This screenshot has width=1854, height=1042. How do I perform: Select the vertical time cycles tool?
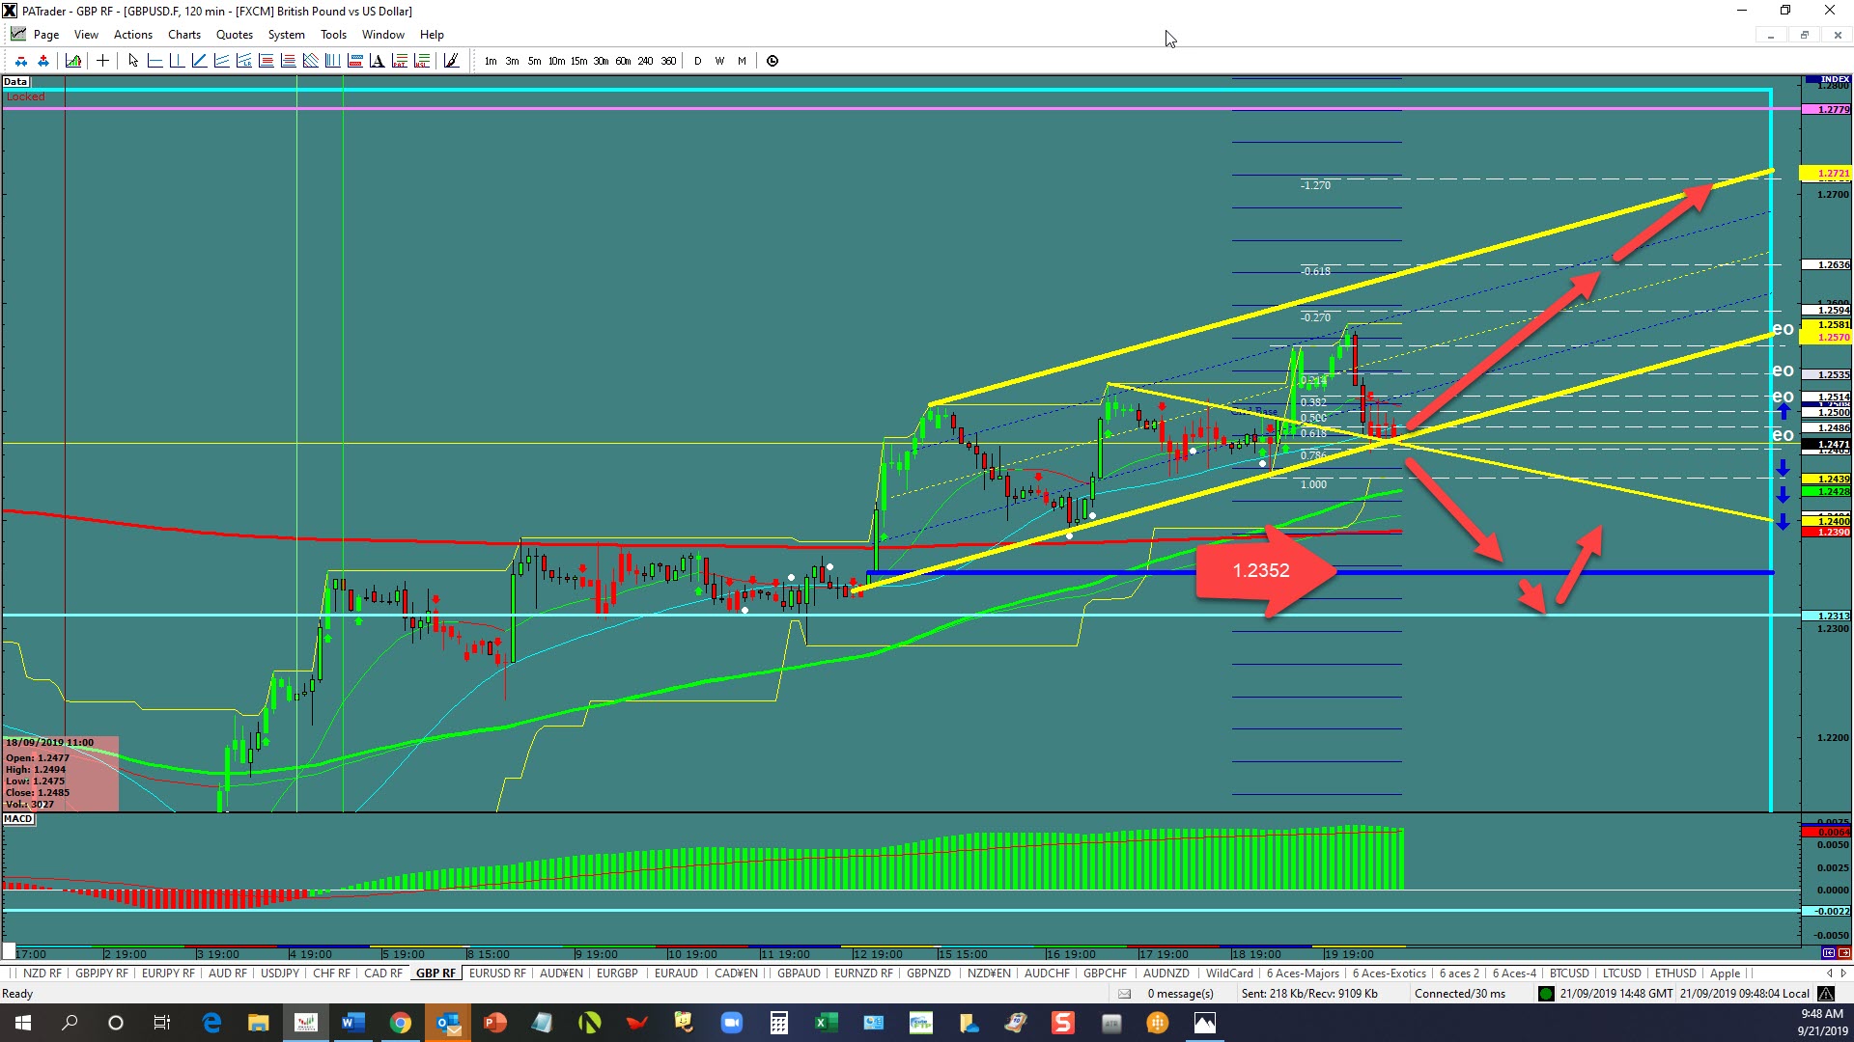[332, 61]
